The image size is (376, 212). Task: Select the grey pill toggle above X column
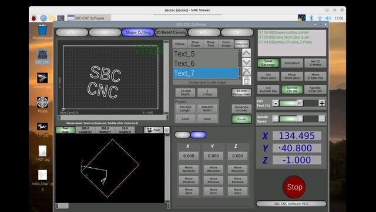coord(182,135)
